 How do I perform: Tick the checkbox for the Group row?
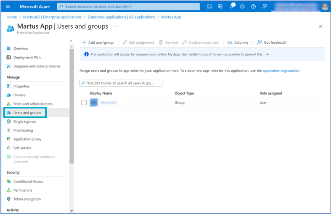[84, 103]
